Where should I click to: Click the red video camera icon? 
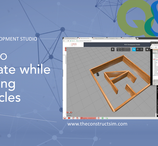click(x=69, y=118)
